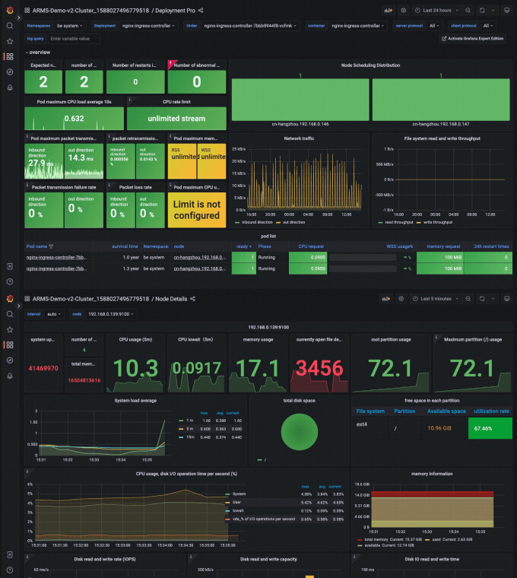The height and width of the screenshot is (578, 517).
Task: Refresh the Node Details dashboard
Action: (x=482, y=299)
